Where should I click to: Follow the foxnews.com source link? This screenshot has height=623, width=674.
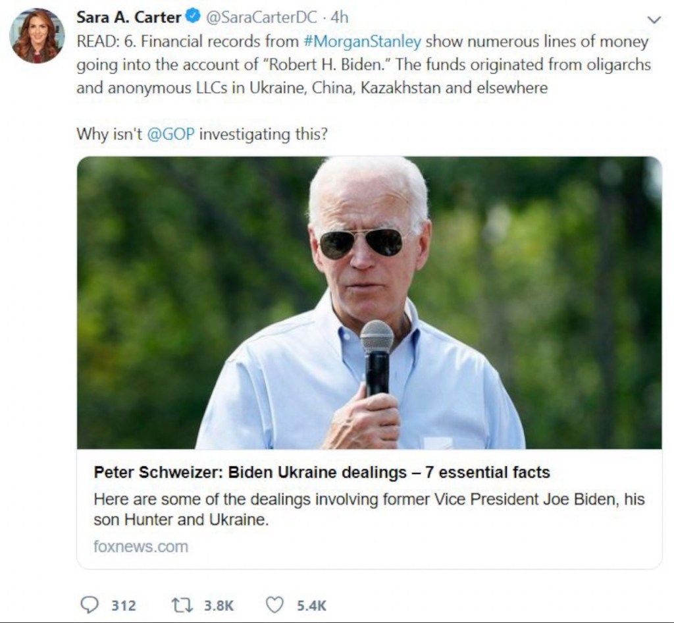coord(141,547)
